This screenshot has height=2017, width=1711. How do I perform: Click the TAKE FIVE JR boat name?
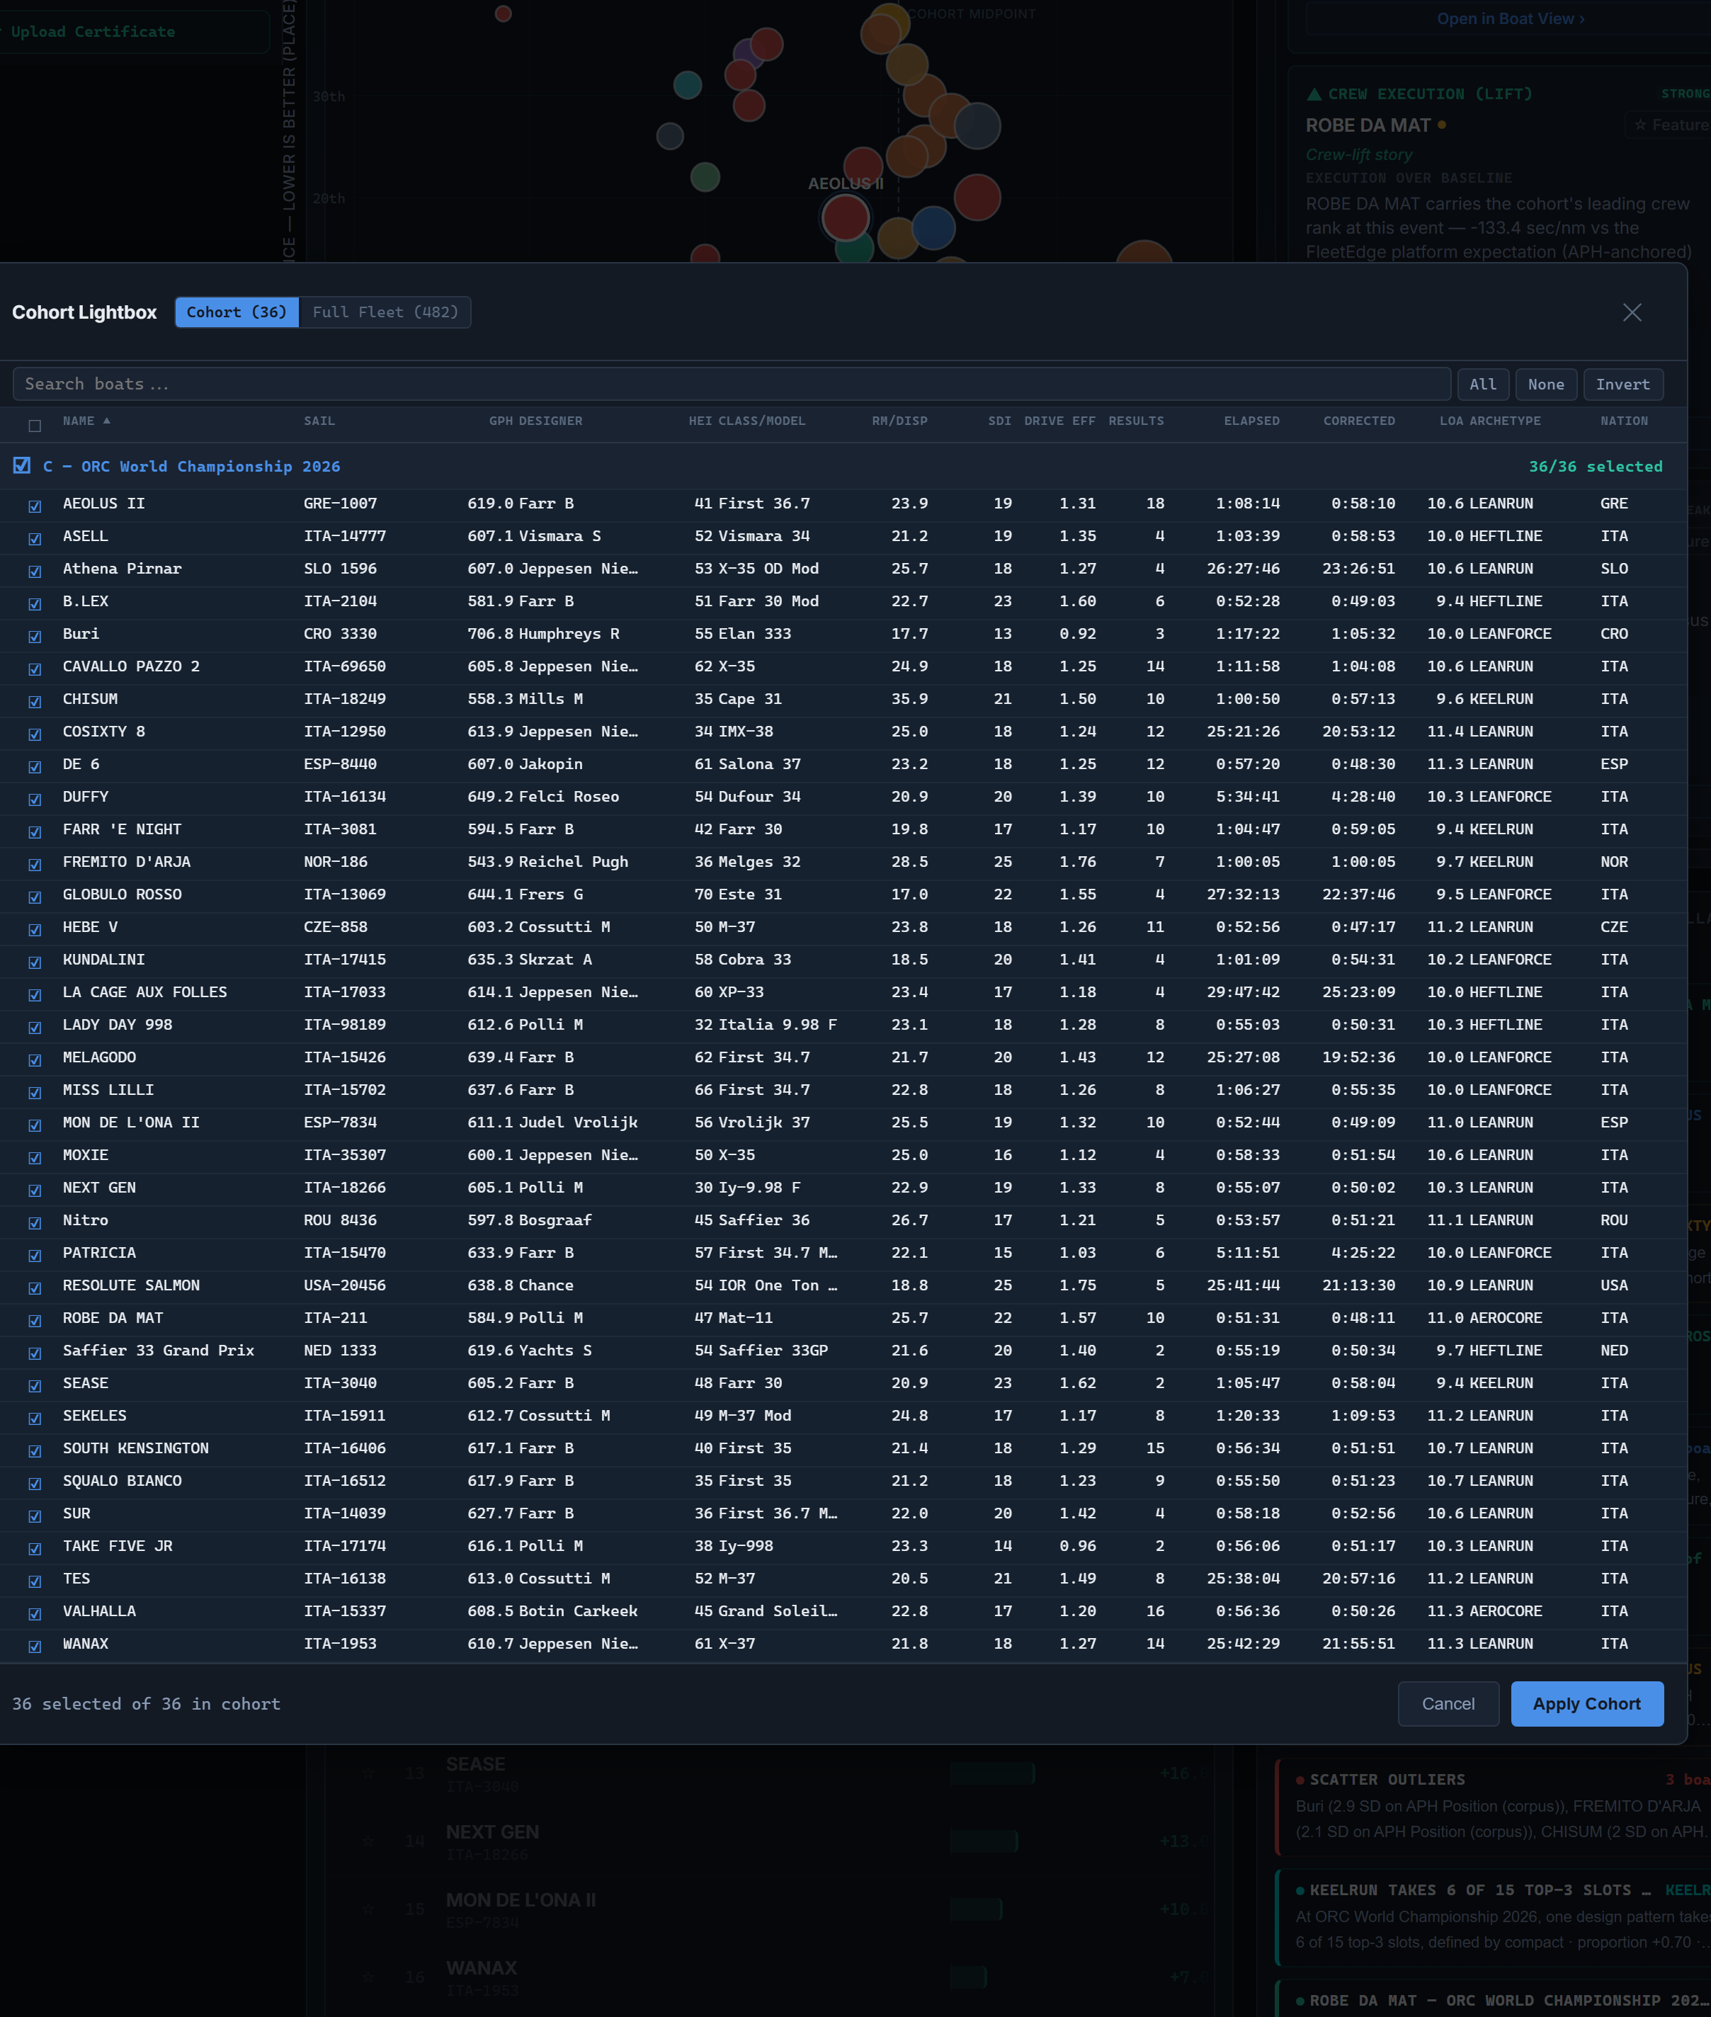tap(118, 1547)
